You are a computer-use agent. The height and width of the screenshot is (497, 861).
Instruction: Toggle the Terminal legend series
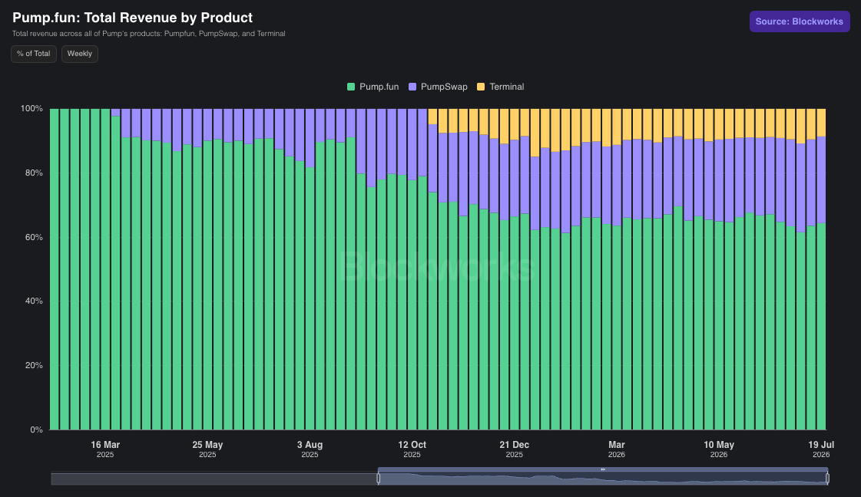(x=500, y=87)
